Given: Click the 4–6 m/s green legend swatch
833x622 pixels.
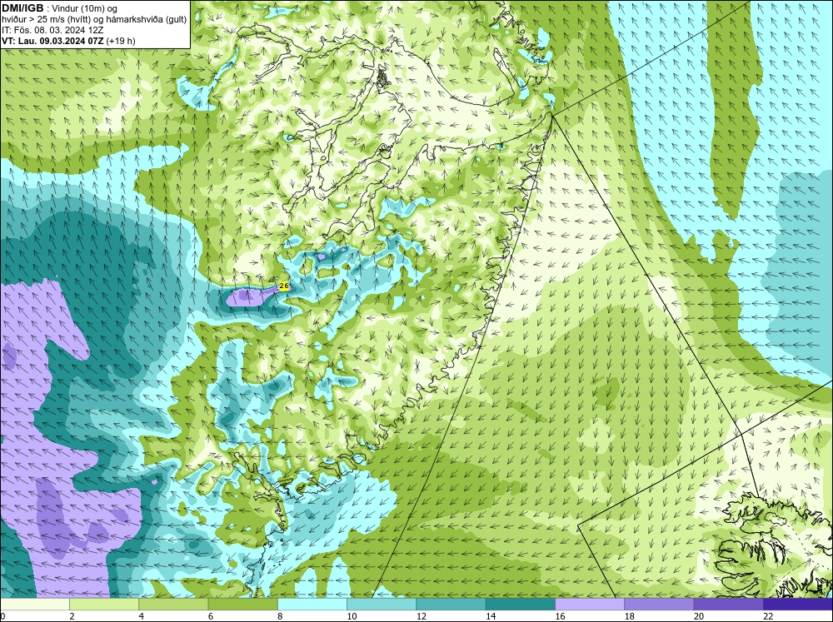Looking at the screenshot, I should pyautogui.click(x=173, y=605).
